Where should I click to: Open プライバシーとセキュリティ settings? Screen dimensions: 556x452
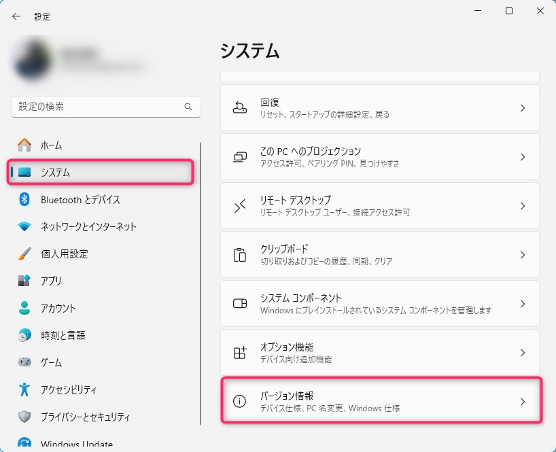coord(85,417)
